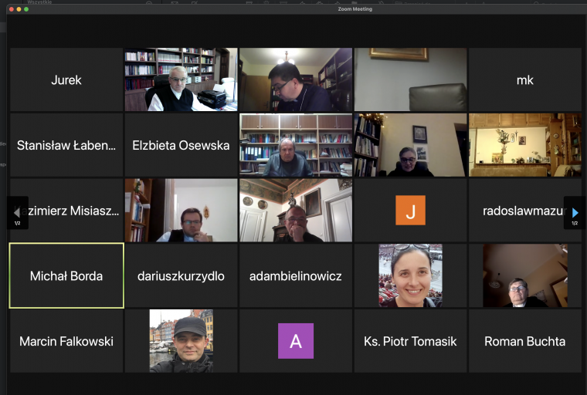Select the orange J avatar tile
This screenshot has width=587, height=395.
[x=410, y=210]
